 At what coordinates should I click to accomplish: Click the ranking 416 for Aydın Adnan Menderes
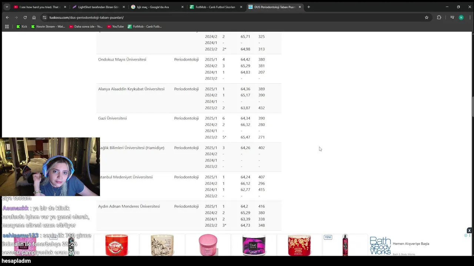(x=261, y=207)
